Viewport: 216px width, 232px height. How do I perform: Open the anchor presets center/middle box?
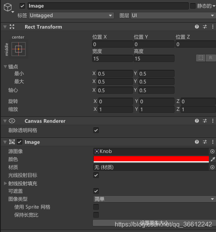[x=18, y=49]
